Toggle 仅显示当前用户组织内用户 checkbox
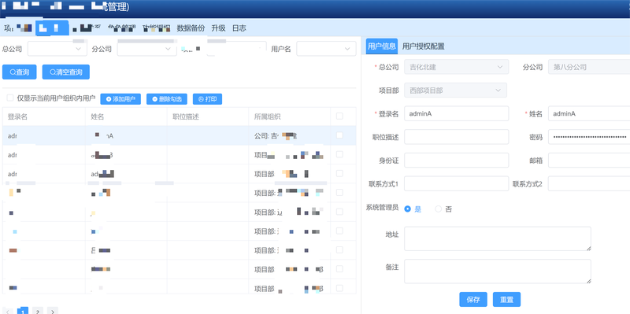Screen dimensions: 630x314 [10, 98]
